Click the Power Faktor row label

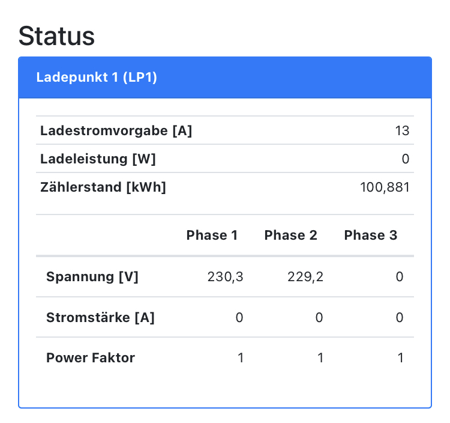pyautogui.click(x=91, y=358)
